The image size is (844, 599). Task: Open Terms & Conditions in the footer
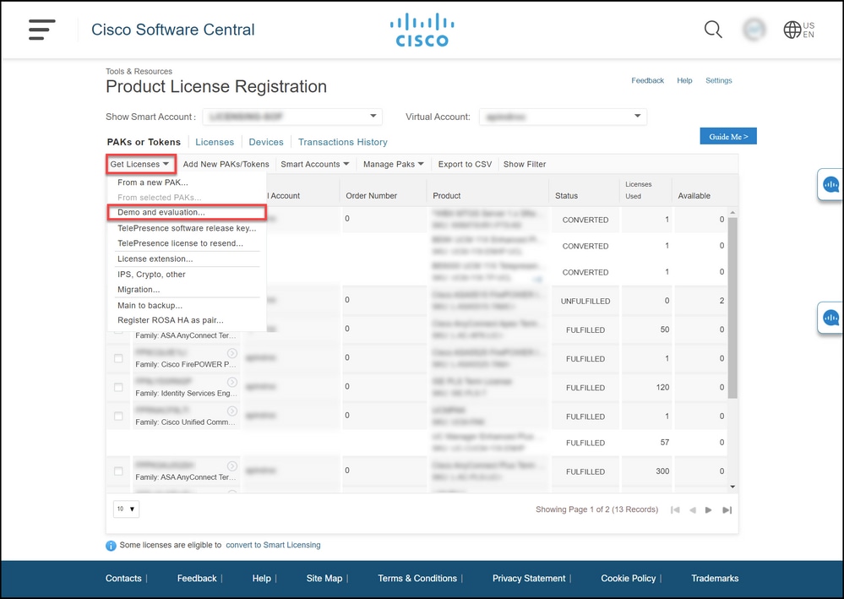[x=417, y=579]
